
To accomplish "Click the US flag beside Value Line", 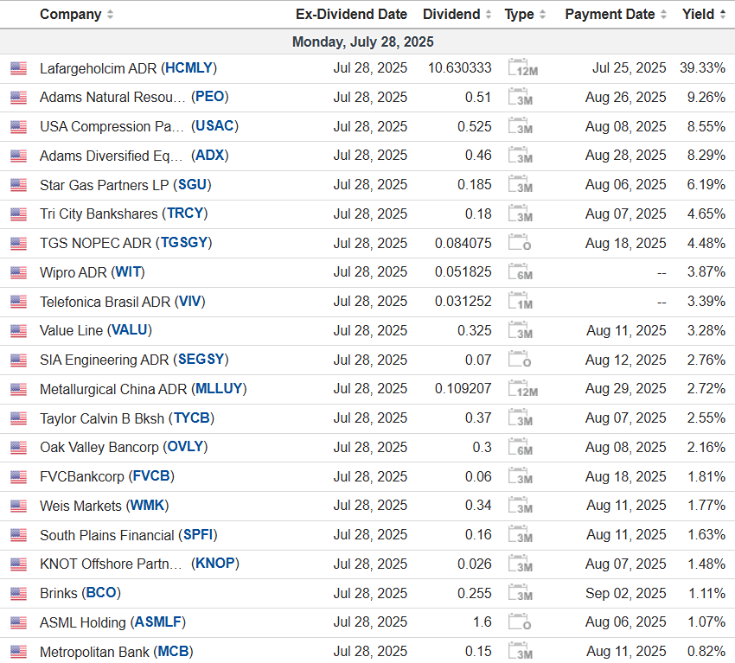I will 18,331.
